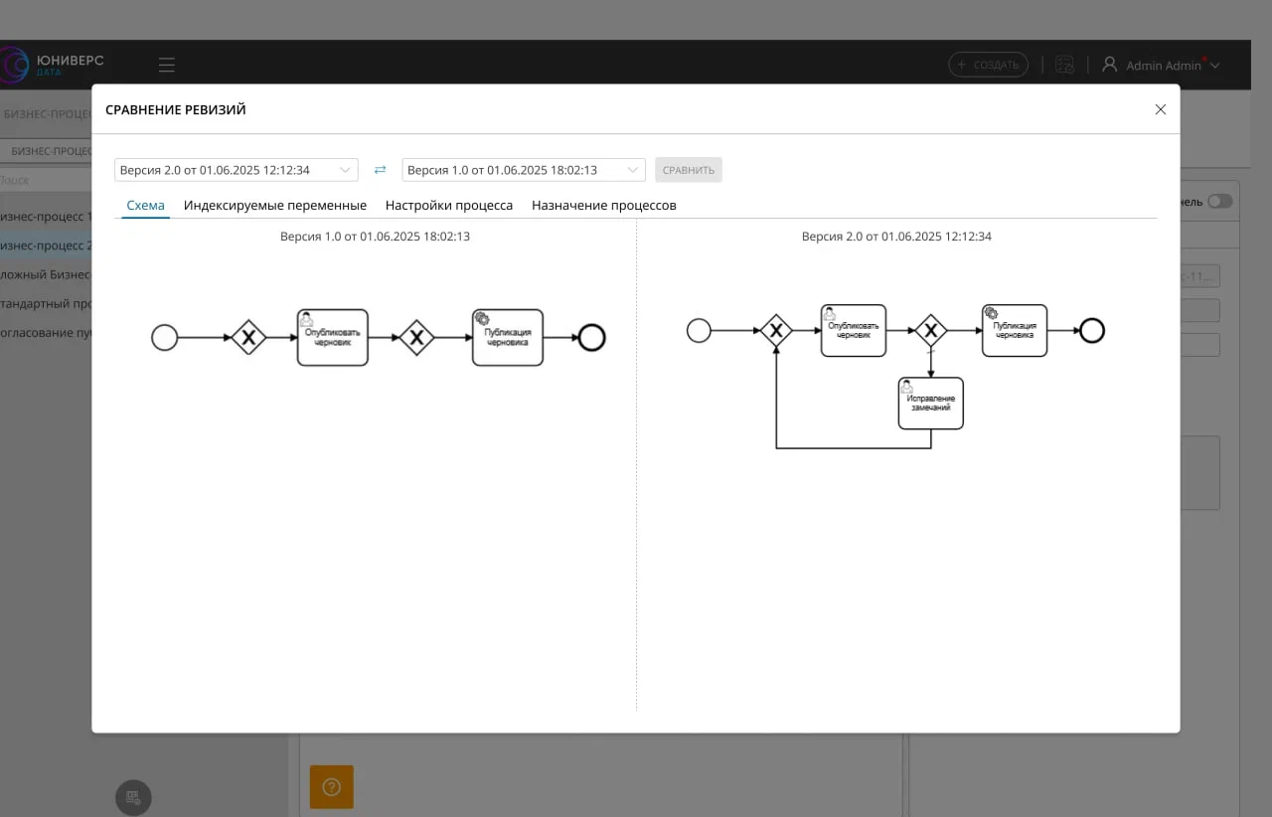Expand the Admin Admin account menu
Viewport: 1272px width, 817px height.
tap(1212, 66)
